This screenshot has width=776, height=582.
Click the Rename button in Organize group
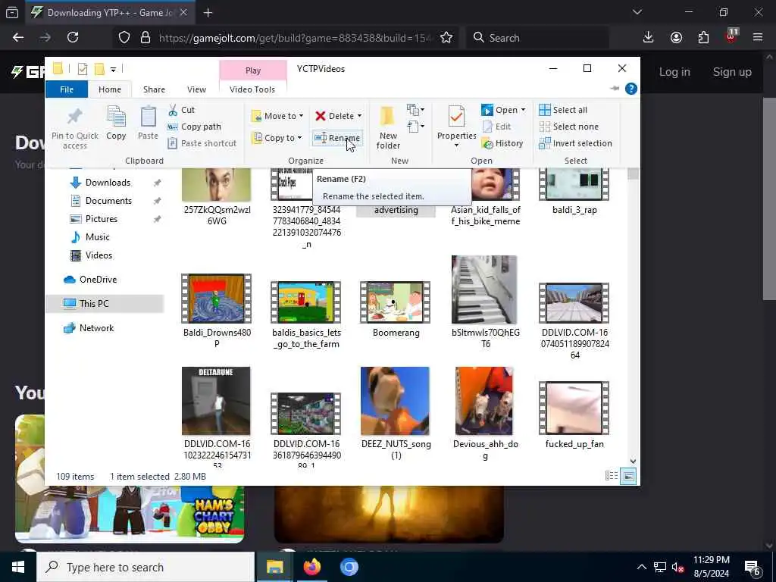[337, 138]
